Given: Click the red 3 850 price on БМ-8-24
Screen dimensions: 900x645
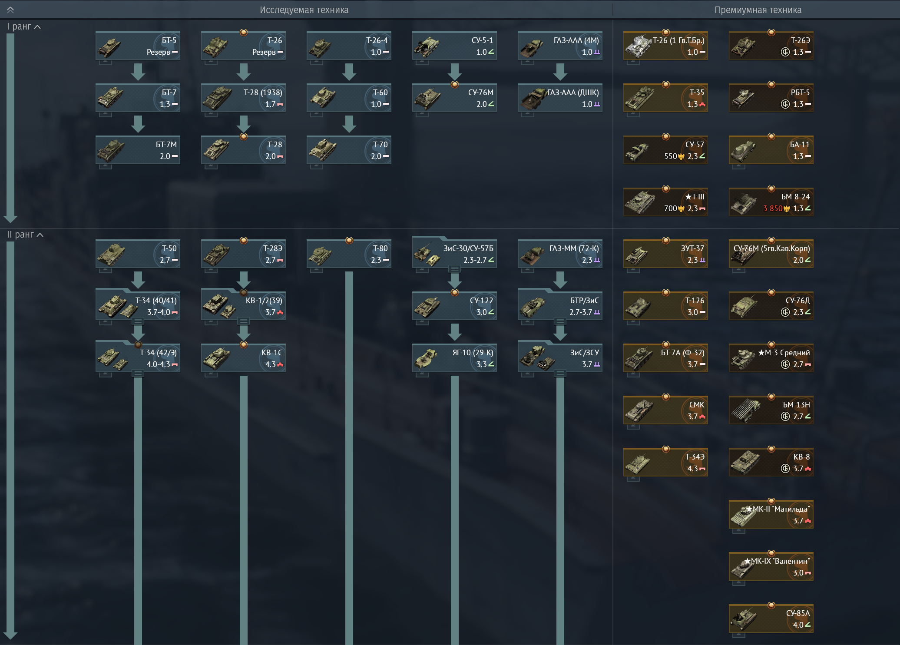Looking at the screenshot, I should (777, 208).
